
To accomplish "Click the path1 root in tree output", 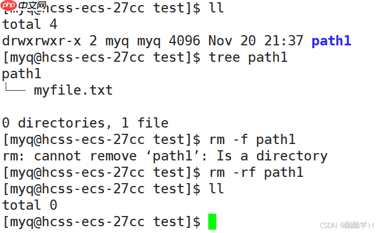I will coord(22,74).
